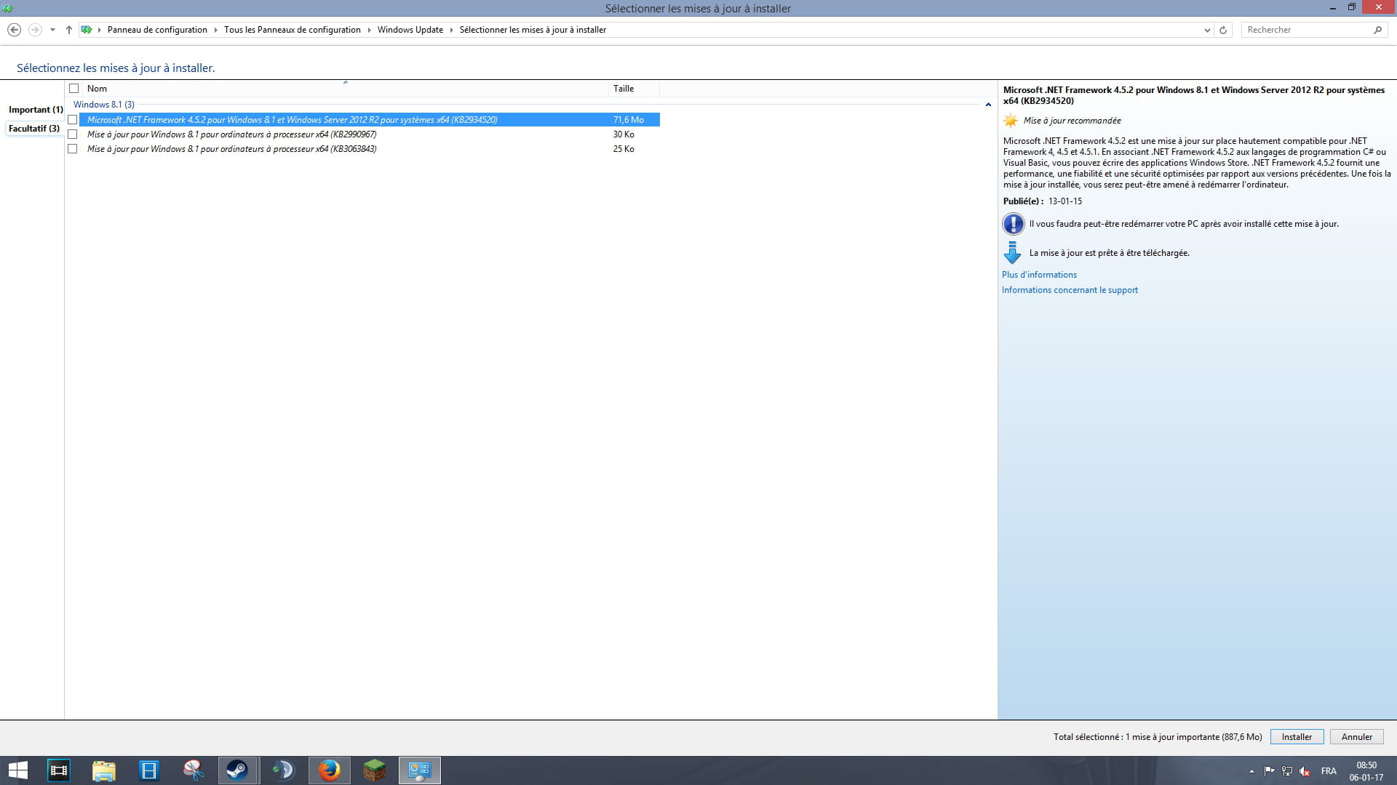
Task: Click the 71,6 Mo size cell
Action: [629, 120]
